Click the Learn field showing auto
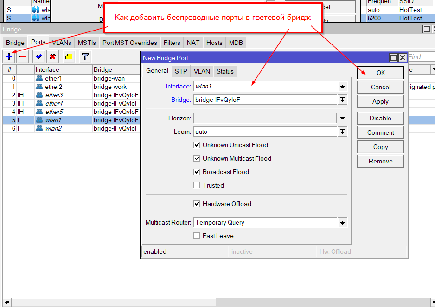Viewport: 435px width, 307px height. pos(265,132)
